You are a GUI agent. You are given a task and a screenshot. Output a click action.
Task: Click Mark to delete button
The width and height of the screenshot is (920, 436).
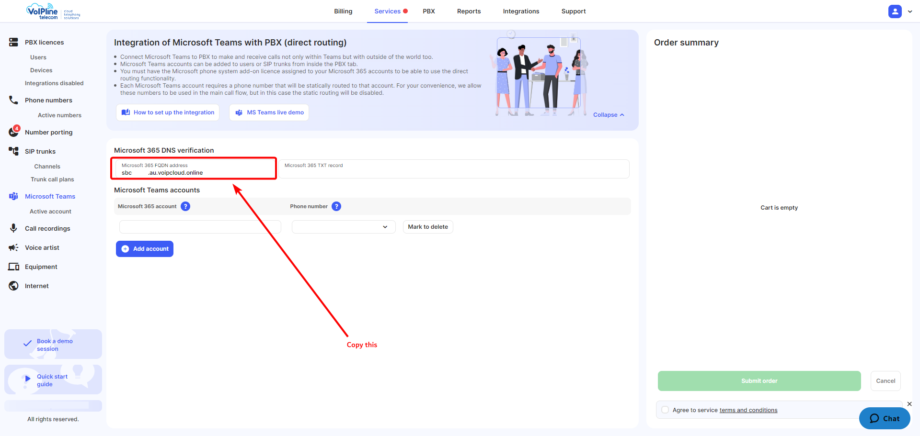pyautogui.click(x=428, y=227)
